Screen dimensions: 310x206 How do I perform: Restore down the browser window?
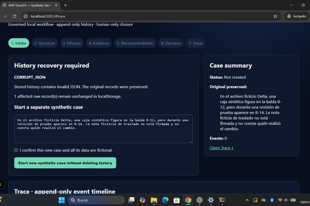coord(303,5)
